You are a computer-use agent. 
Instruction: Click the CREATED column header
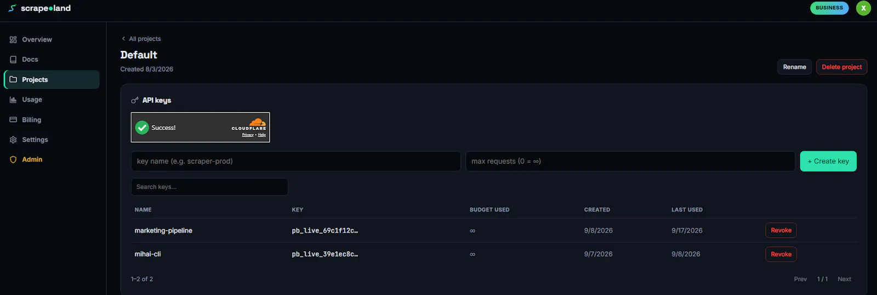[x=597, y=210]
